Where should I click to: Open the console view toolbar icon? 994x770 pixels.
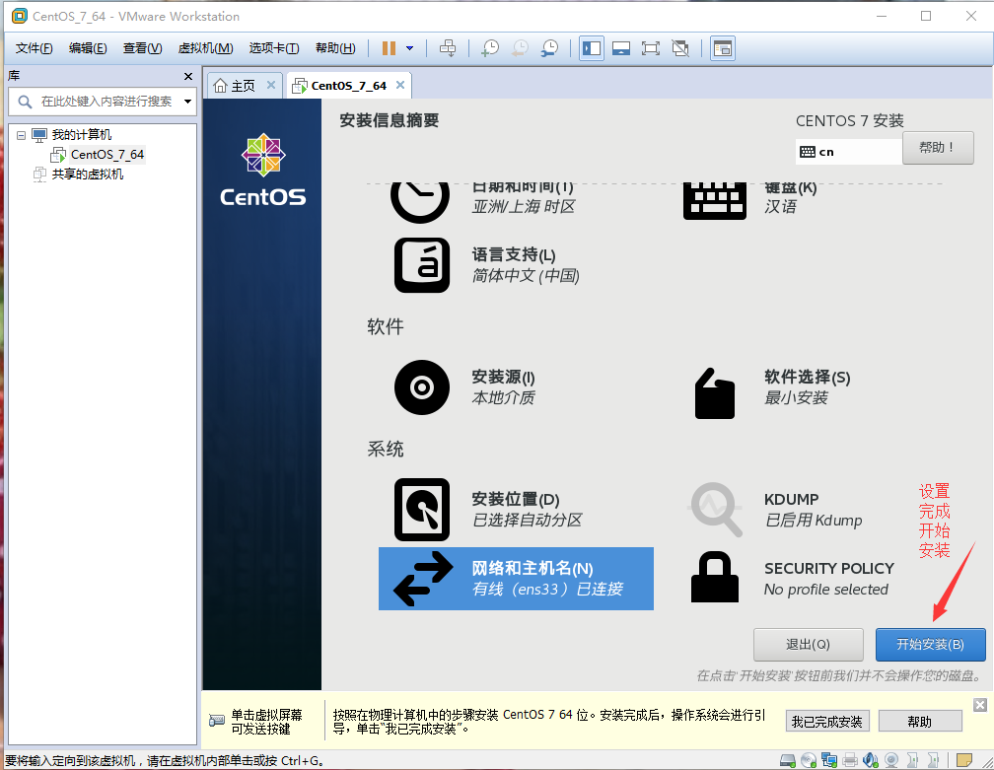point(723,48)
